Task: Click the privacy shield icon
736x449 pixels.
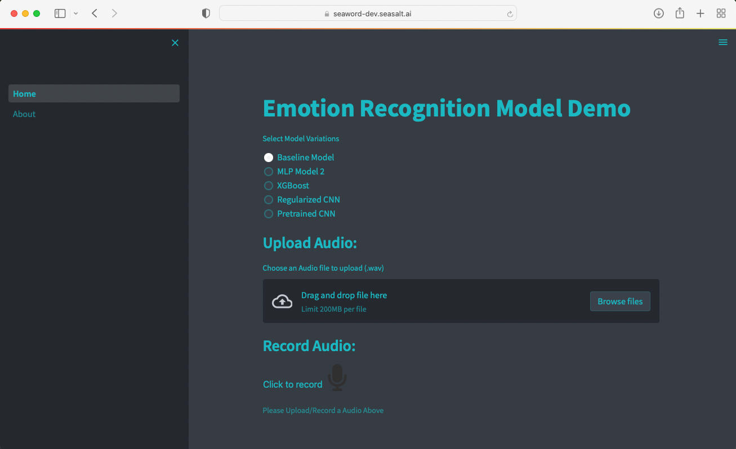Action: (x=206, y=14)
